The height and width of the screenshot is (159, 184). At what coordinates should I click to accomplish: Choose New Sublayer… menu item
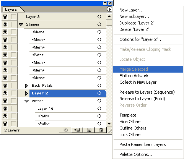(x=134, y=16)
